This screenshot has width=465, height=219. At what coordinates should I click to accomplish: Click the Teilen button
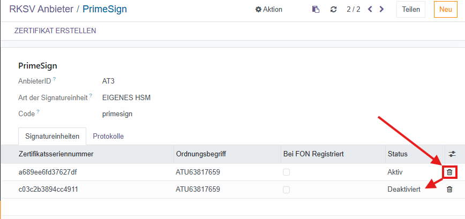pyautogui.click(x=410, y=9)
